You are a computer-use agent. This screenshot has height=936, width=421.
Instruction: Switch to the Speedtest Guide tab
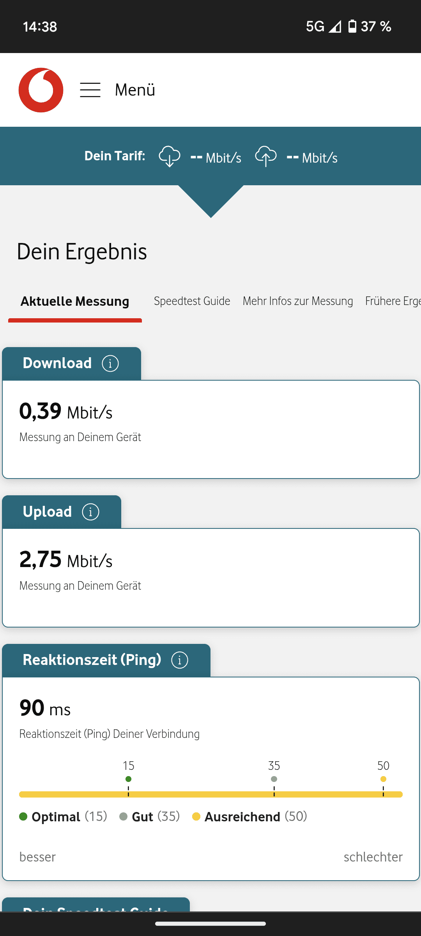click(x=192, y=301)
